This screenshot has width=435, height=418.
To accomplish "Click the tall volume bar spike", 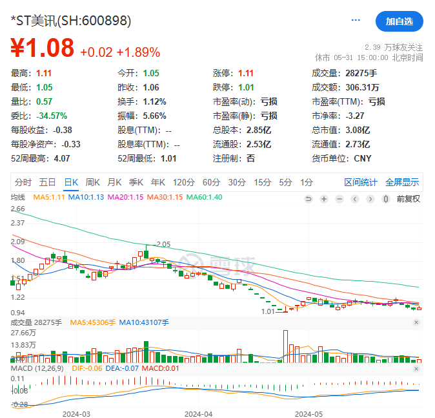I will pos(285,346).
